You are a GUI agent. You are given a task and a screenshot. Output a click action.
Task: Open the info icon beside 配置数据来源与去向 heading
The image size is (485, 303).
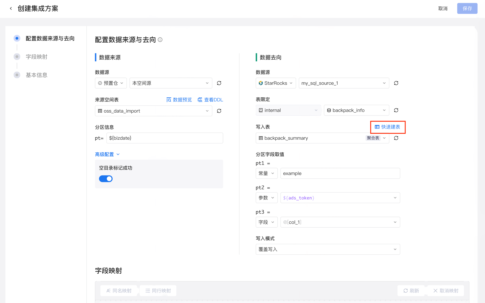tap(160, 40)
